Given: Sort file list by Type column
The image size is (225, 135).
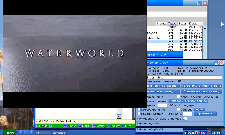Looking at the screenshot, I should click(172, 24).
